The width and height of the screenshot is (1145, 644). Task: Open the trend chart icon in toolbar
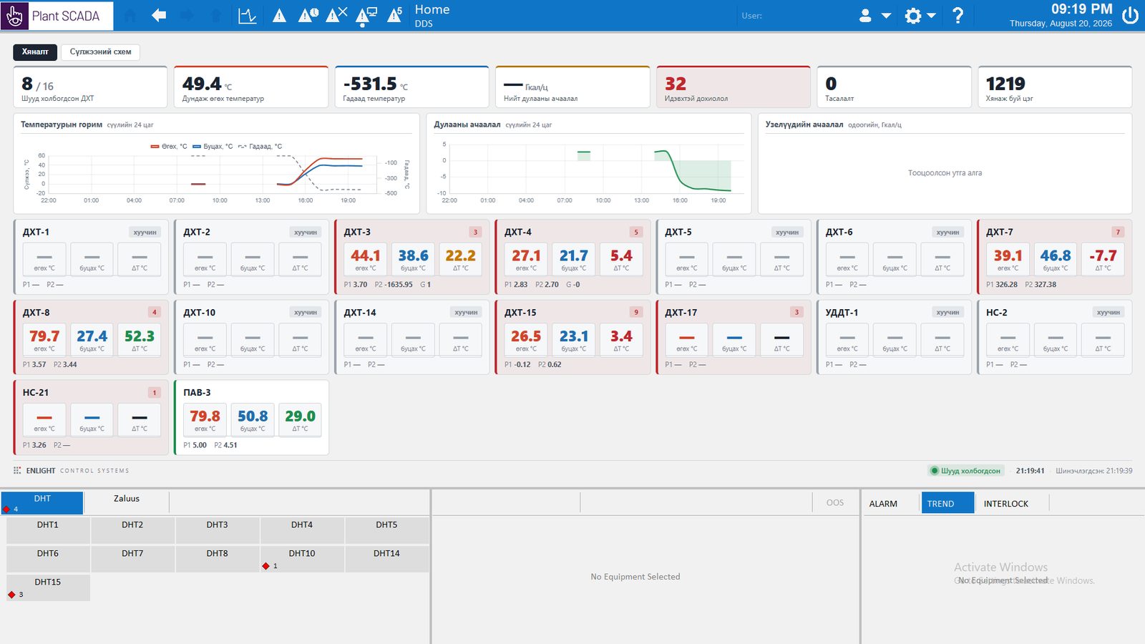point(248,15)
